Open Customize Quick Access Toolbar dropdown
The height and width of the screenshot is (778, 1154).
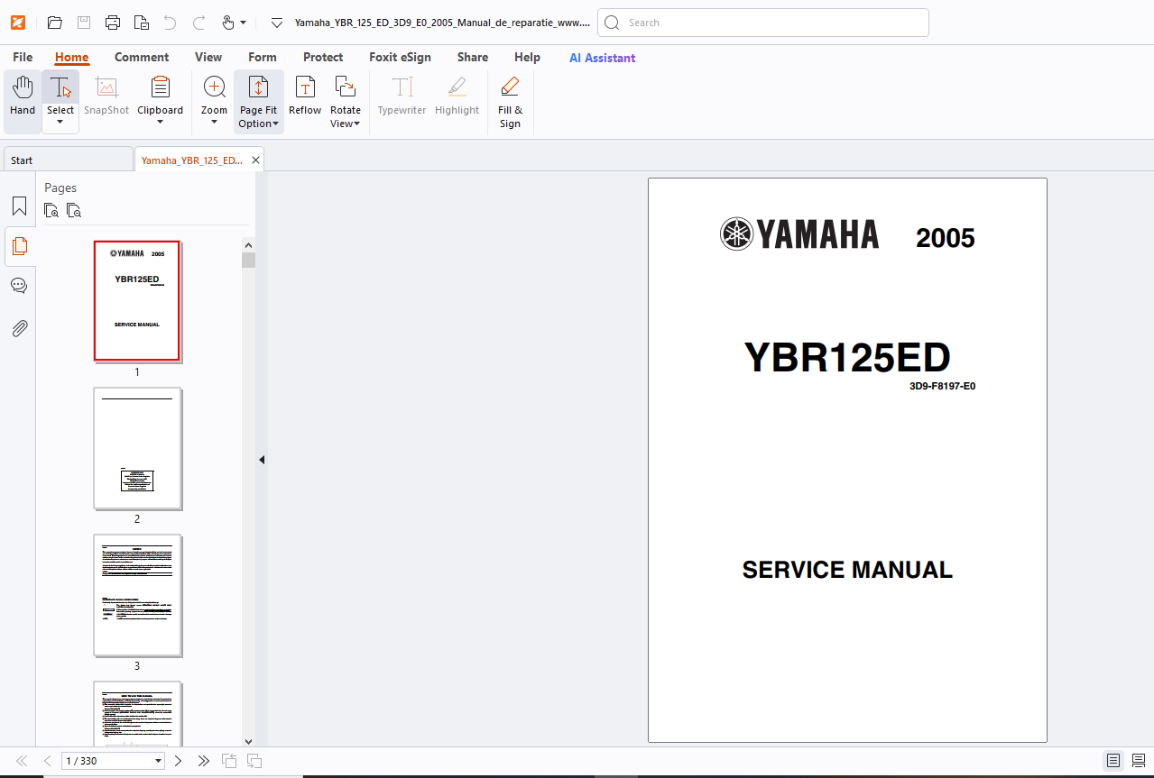click(x=277, y=23)
